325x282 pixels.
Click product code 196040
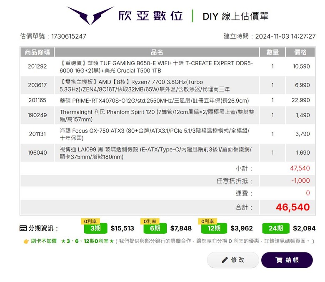[37, 153]
